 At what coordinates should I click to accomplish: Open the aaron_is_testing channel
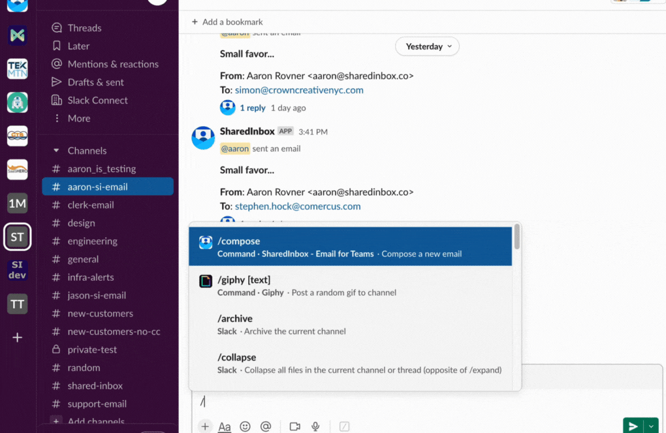tap(108, 168)
